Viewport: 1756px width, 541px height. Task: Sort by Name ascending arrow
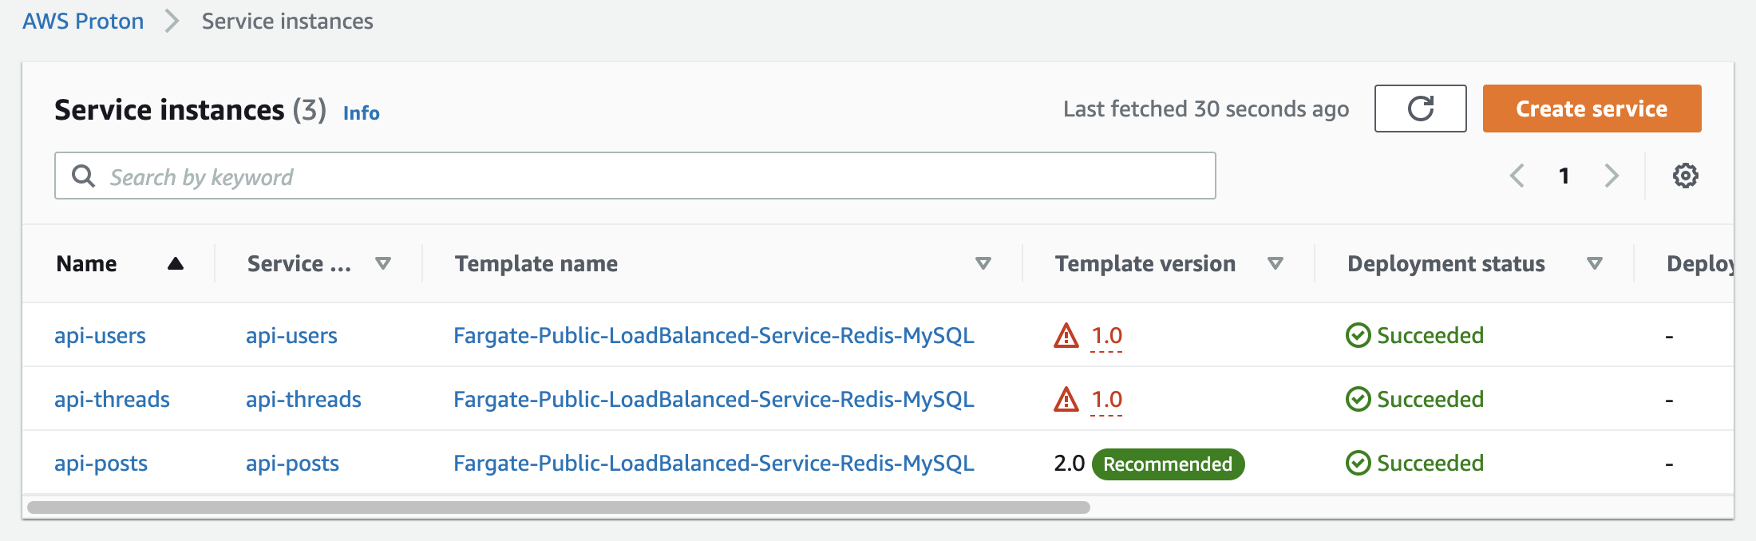[176, 263]
